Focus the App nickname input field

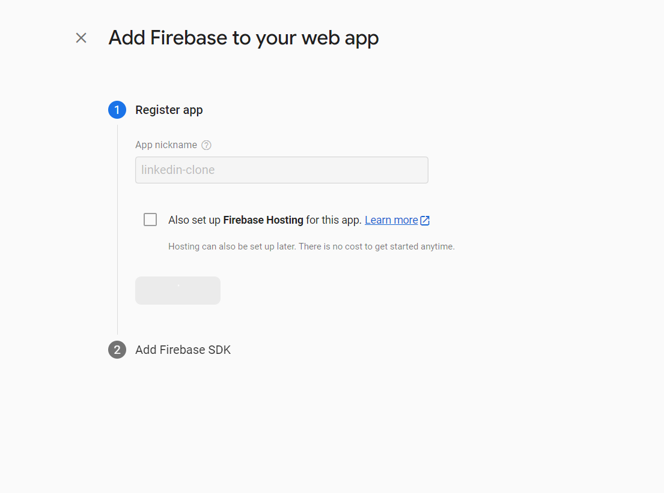pos(282,170)
